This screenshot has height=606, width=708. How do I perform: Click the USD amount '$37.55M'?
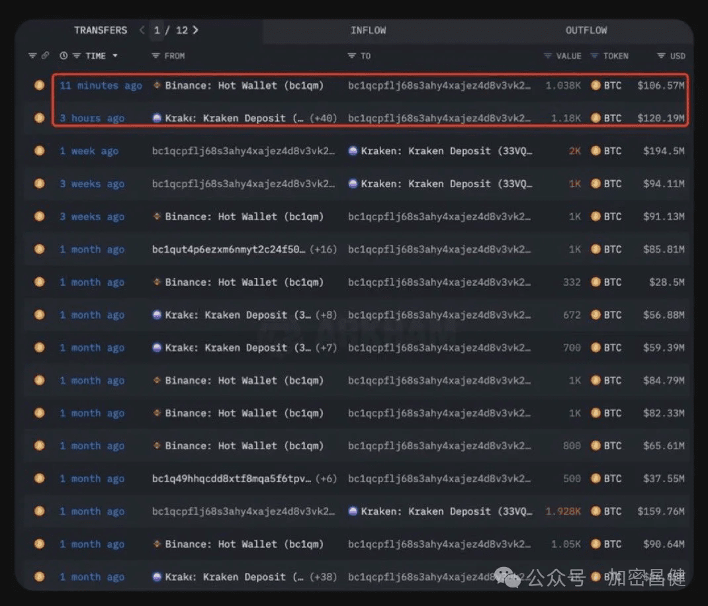click(x=664, y=479)
